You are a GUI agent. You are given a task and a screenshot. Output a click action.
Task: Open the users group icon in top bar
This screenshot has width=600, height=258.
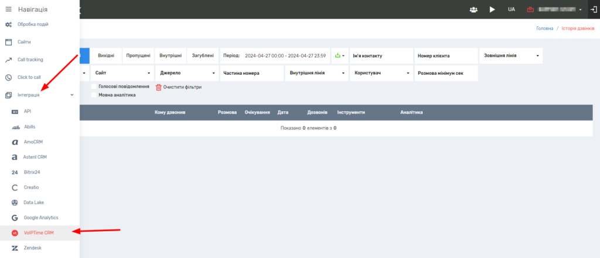(473, 9)
